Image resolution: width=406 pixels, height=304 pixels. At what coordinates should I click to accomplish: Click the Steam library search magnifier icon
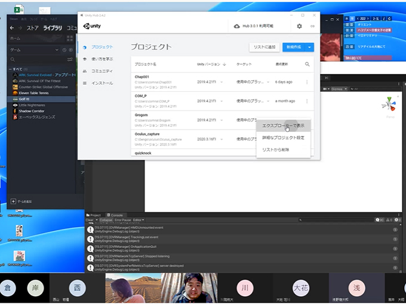tap(13, 60)
